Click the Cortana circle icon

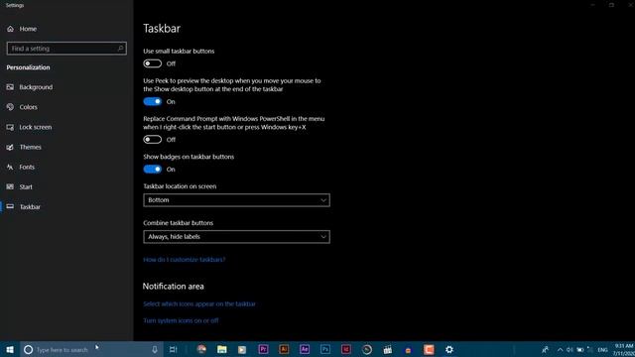28,349
